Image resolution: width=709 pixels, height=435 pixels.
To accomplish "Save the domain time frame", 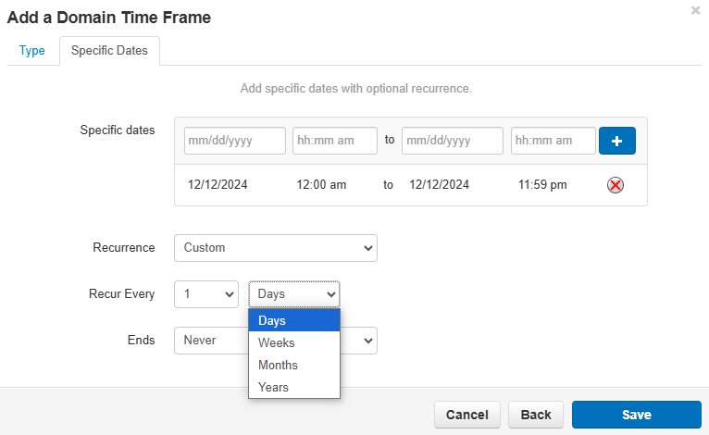I will [x=637, y=415].
